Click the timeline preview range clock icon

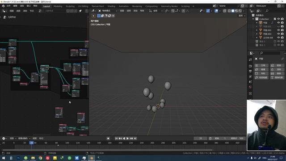pyautogui.click(x=210, y=138)
